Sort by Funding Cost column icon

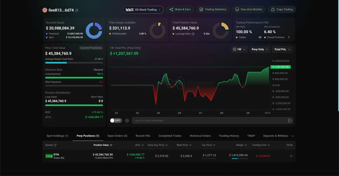pyautogui.click(x=269, y=145)
